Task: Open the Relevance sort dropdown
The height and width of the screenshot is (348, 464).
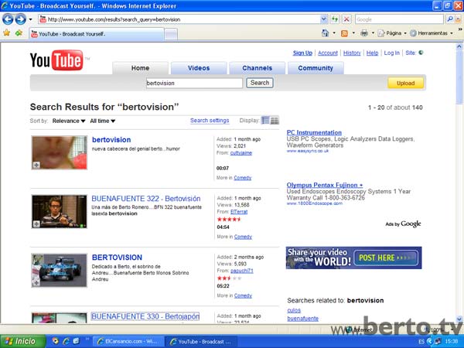Action: coord(69,121)
